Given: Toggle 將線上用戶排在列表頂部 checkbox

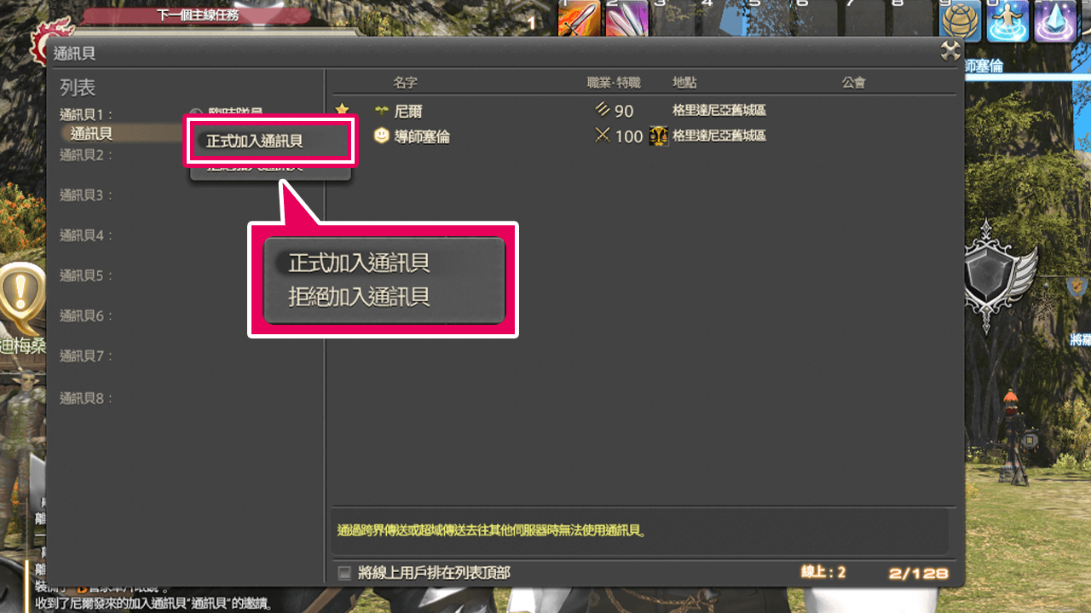Looking at the screenshot, I should (x=344, y=573).
